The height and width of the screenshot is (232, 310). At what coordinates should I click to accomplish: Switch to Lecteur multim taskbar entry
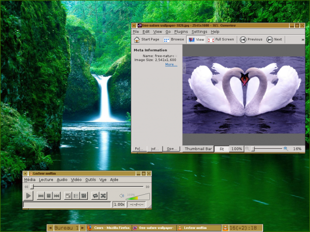199,228
